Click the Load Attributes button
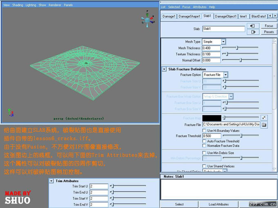 218,204
